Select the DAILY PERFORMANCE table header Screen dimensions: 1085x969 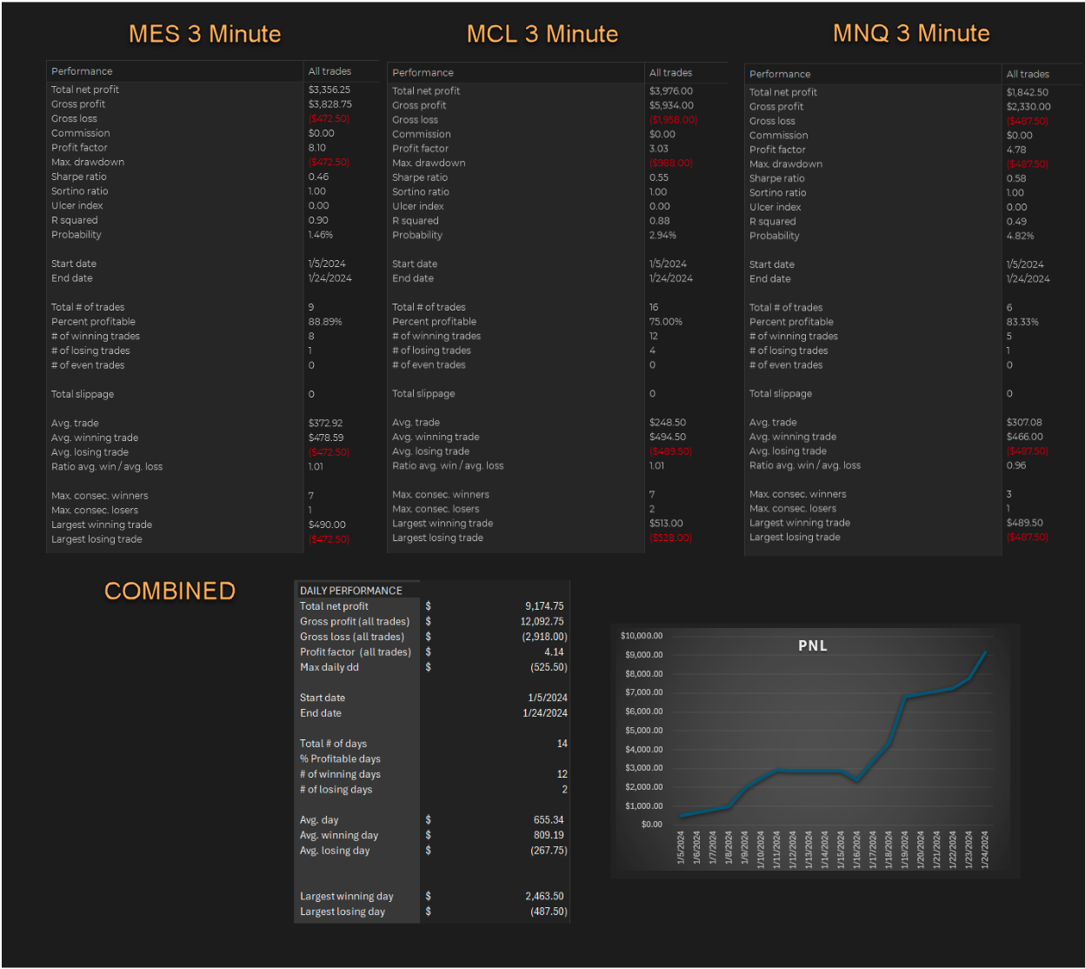coord(351,591)
